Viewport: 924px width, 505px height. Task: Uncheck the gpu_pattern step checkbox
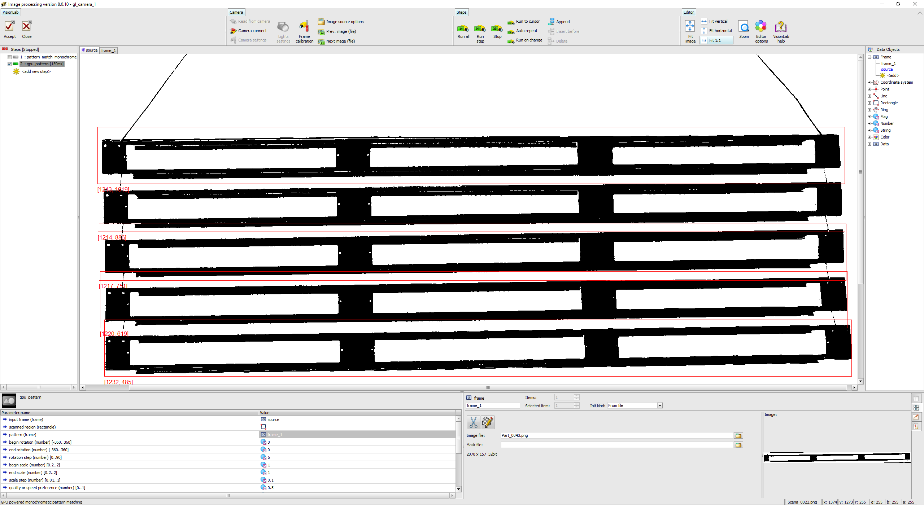click(x=10, y=64)
